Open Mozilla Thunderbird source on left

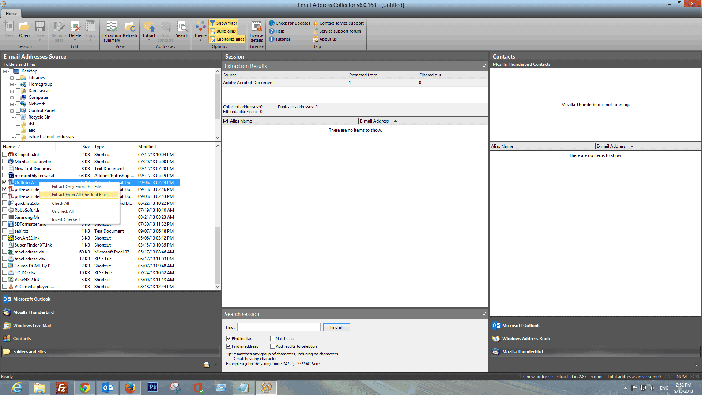[111, 312]
